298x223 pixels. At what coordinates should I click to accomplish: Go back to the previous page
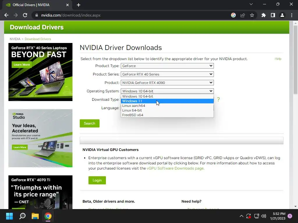tap(6, 15)
